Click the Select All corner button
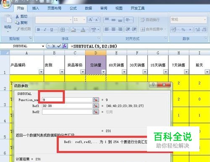 point(5,53)
